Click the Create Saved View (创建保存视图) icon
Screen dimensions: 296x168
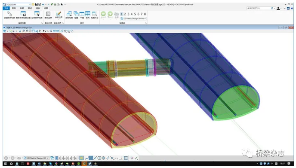(9, 14)
